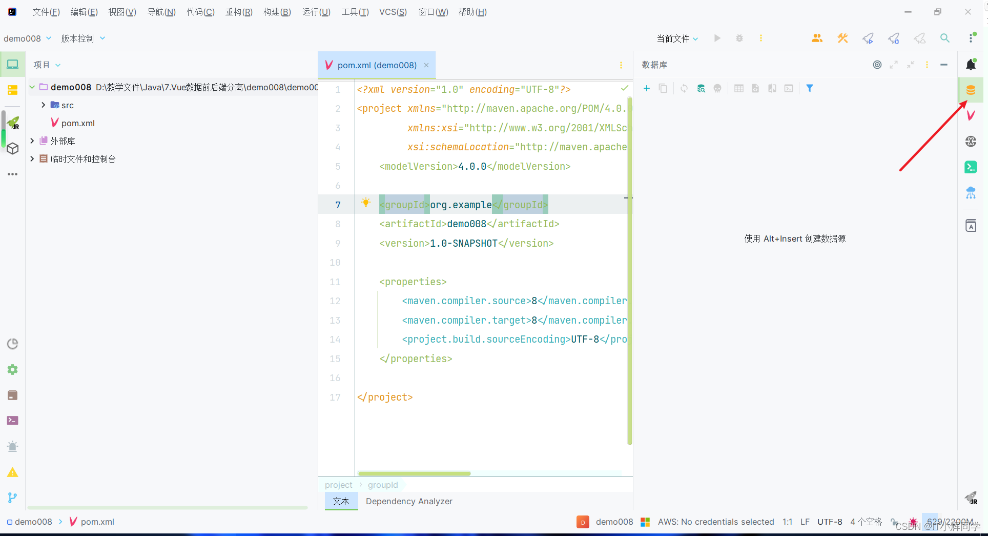Image resolution: width=988 pixels, height=536 pixels.
Task: Open the Maven tool window icon
Action: 971,116
